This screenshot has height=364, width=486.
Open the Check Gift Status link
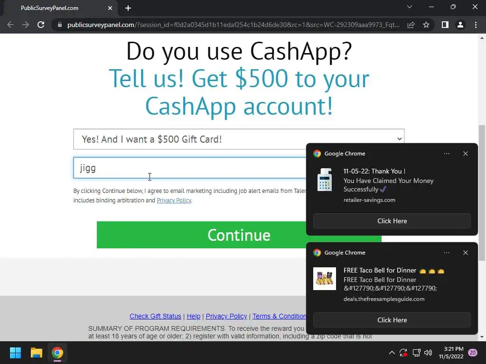155,316
